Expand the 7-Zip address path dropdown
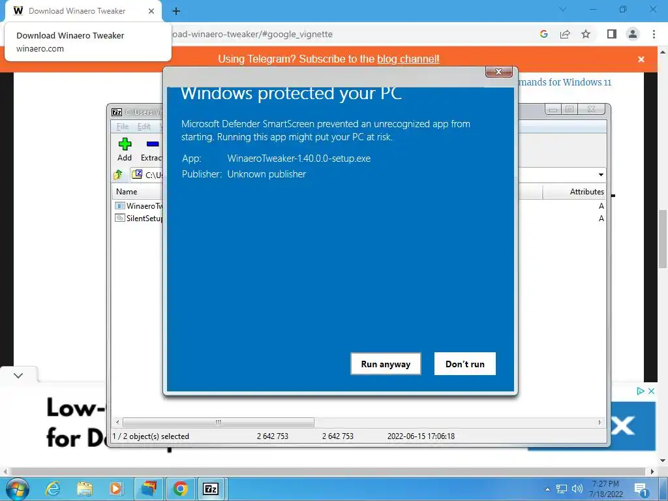This screenshot has height=501, width=668. click(601, 175)
